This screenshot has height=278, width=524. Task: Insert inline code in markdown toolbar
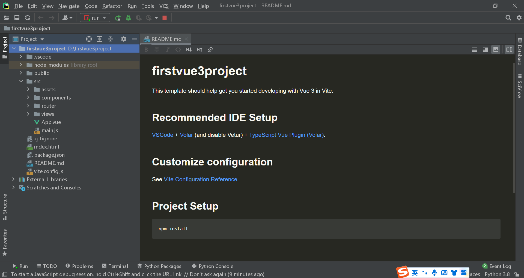click(178, 50)
